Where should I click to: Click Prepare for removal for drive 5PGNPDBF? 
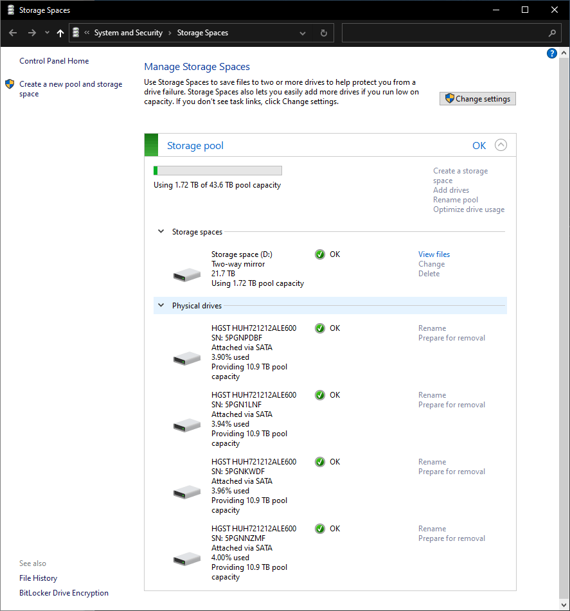pyautogui.click(x=452, y=338)
